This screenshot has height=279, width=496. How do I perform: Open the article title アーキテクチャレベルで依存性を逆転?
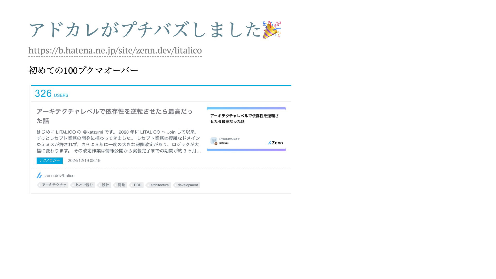pyautogui.click(x=114, y=116)
